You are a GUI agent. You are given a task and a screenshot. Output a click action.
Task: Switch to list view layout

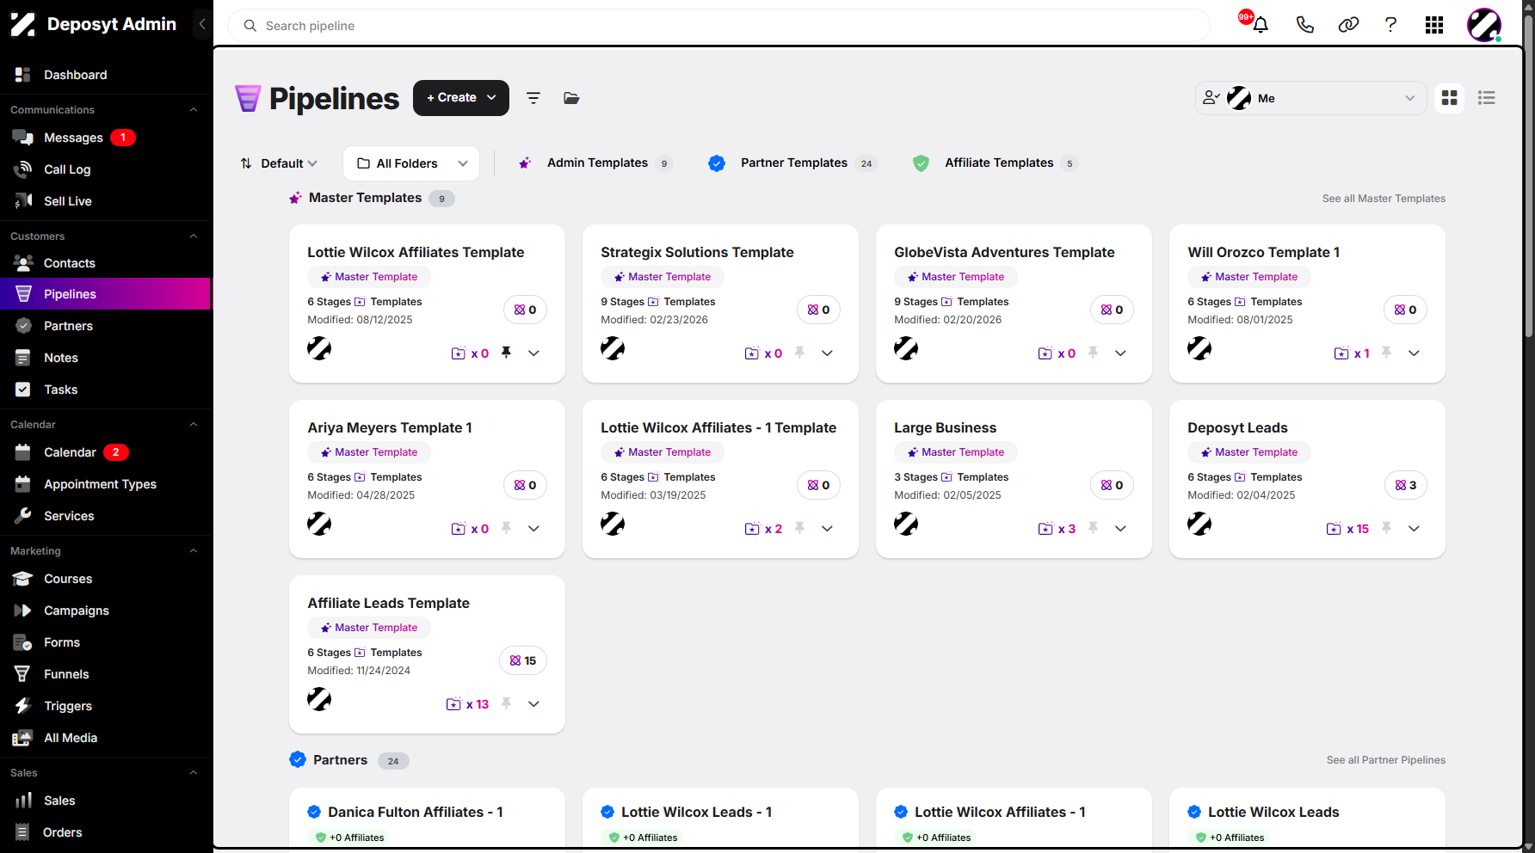[1486, 98]
